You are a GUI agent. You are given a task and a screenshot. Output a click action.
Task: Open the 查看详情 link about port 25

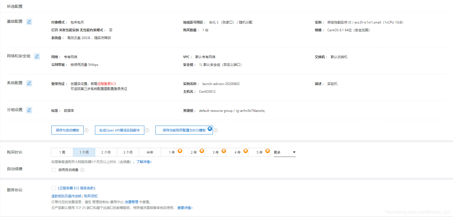pos(185,208)
